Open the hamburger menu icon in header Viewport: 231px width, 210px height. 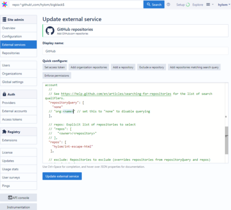coord(208,5)
